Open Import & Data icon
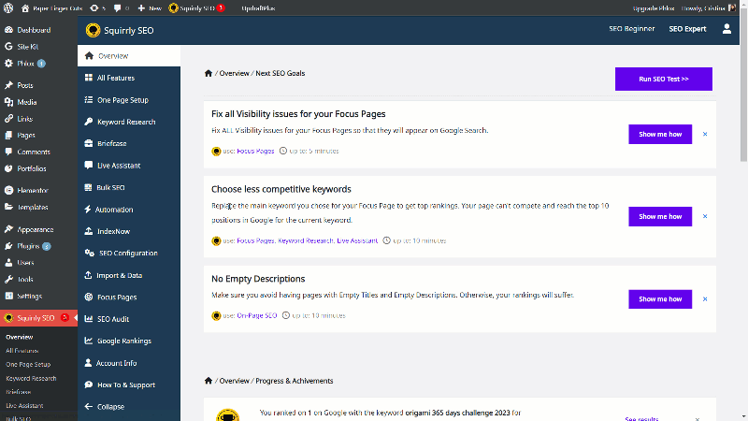This screenshot has width=748, height=421. click(88, 275)
